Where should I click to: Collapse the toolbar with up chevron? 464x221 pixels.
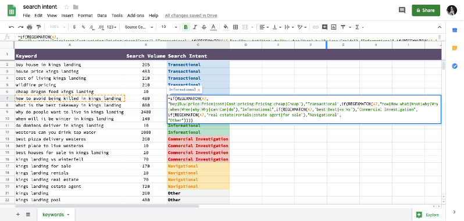tap(440, 27)
